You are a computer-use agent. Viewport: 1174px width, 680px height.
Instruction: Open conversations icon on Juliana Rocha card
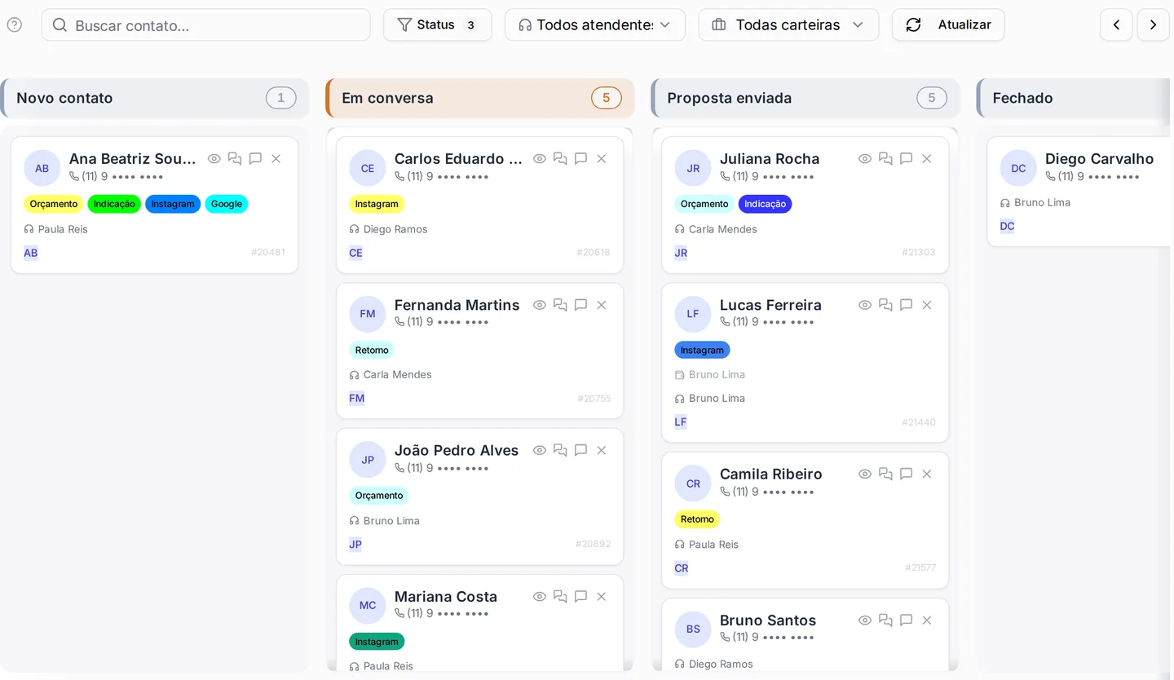(x=885, y=159)
